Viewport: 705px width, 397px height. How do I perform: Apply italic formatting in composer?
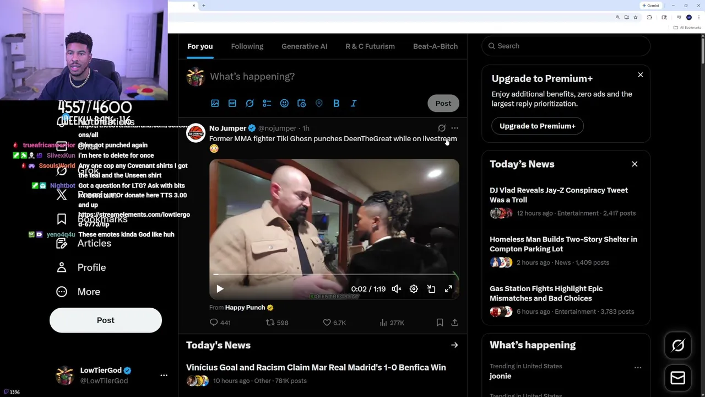(354, 103)
